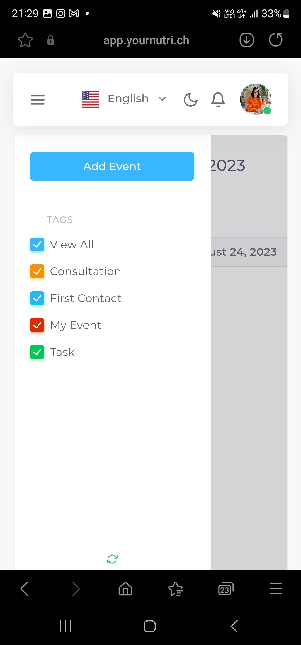Click the US flag language icon

90,99
